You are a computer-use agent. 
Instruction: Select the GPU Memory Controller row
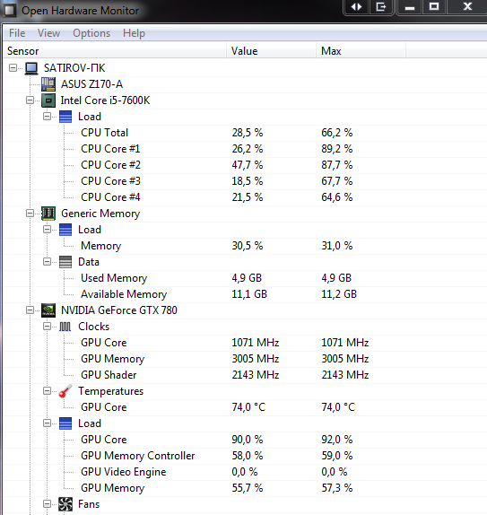(245, 456)
